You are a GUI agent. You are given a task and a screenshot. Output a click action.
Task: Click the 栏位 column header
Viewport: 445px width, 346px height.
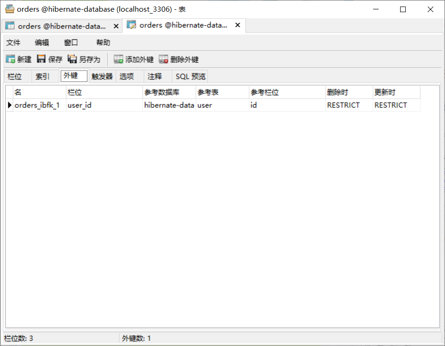click(104, 92)
